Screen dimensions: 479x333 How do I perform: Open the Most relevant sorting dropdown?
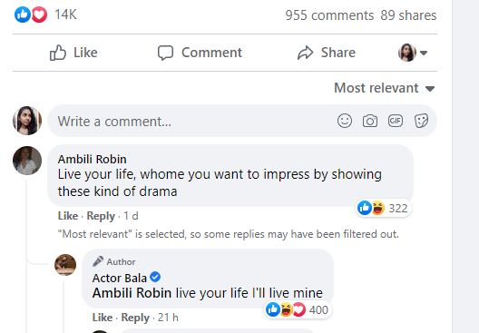[384, 88]
